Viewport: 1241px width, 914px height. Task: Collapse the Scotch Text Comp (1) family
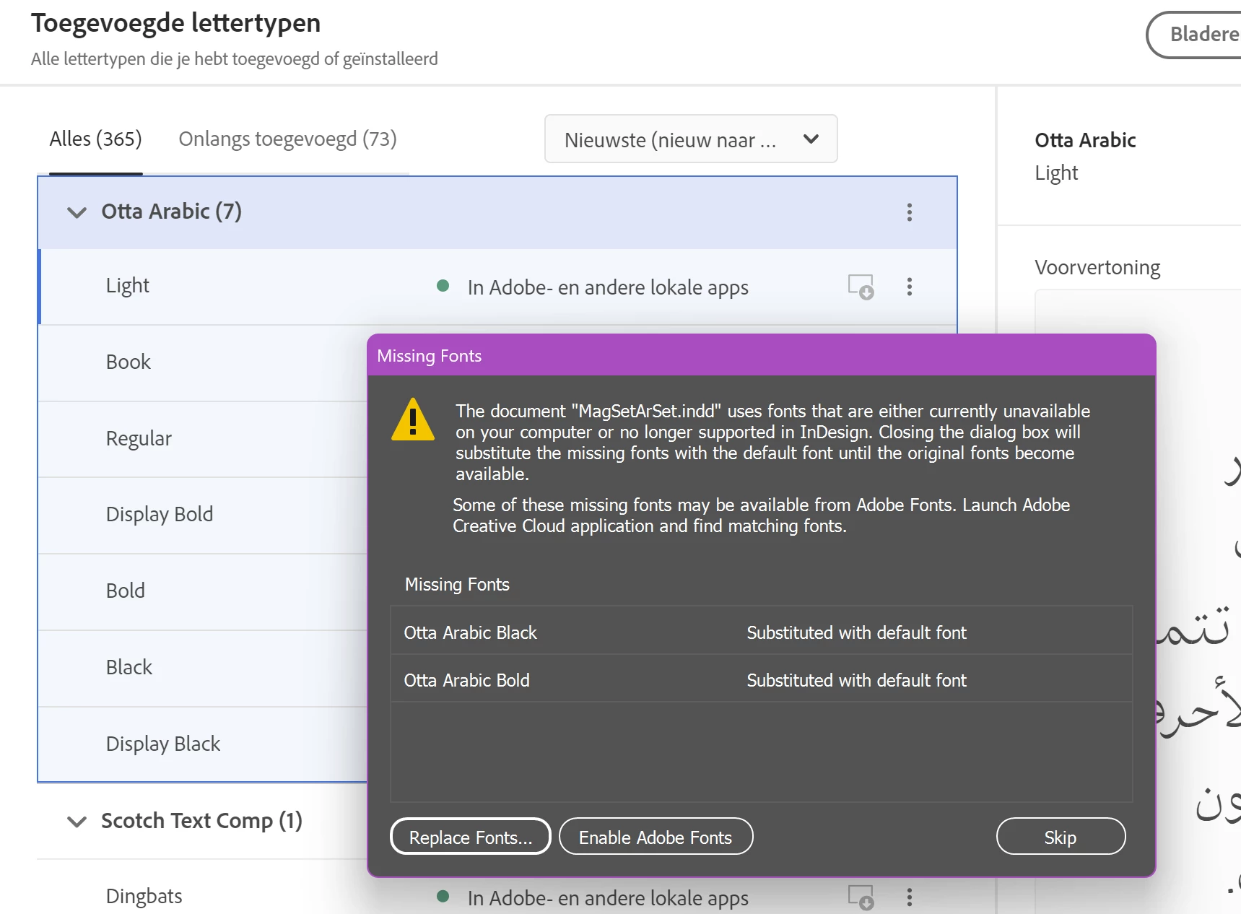[77, 822]
